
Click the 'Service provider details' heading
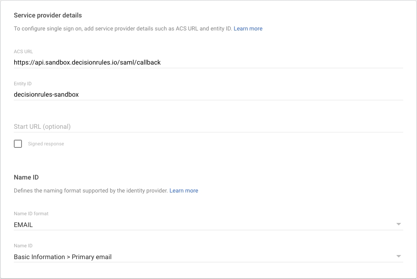(48, 15)
